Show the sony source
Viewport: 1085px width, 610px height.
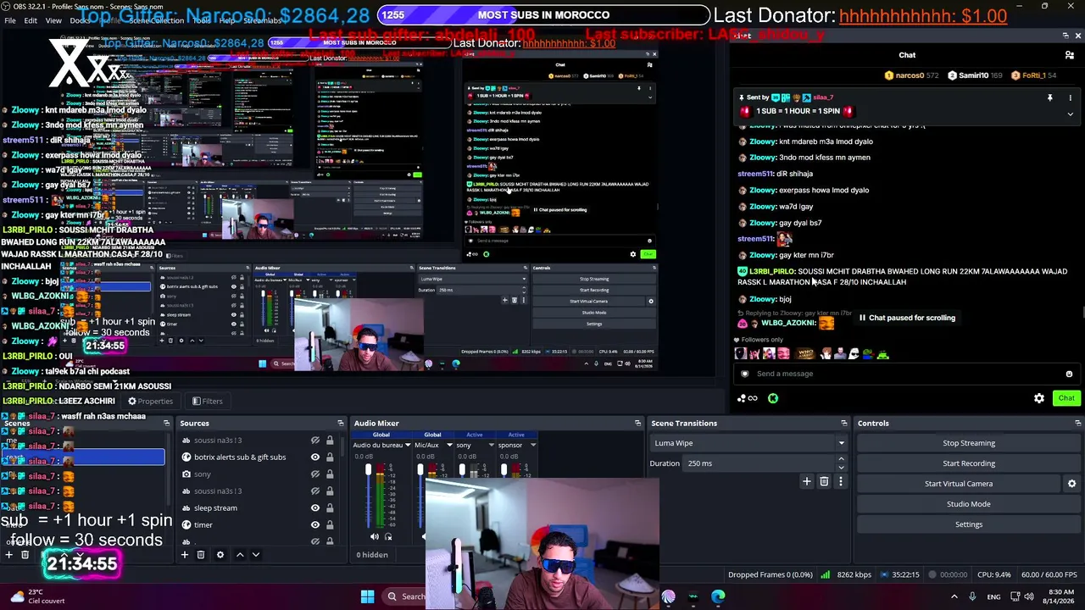(314, 474)
